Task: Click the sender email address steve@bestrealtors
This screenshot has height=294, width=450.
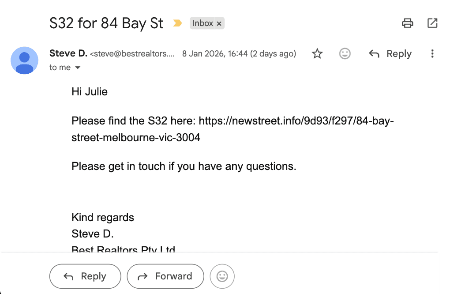Action: pyautogui.click(x=132, y=54)
